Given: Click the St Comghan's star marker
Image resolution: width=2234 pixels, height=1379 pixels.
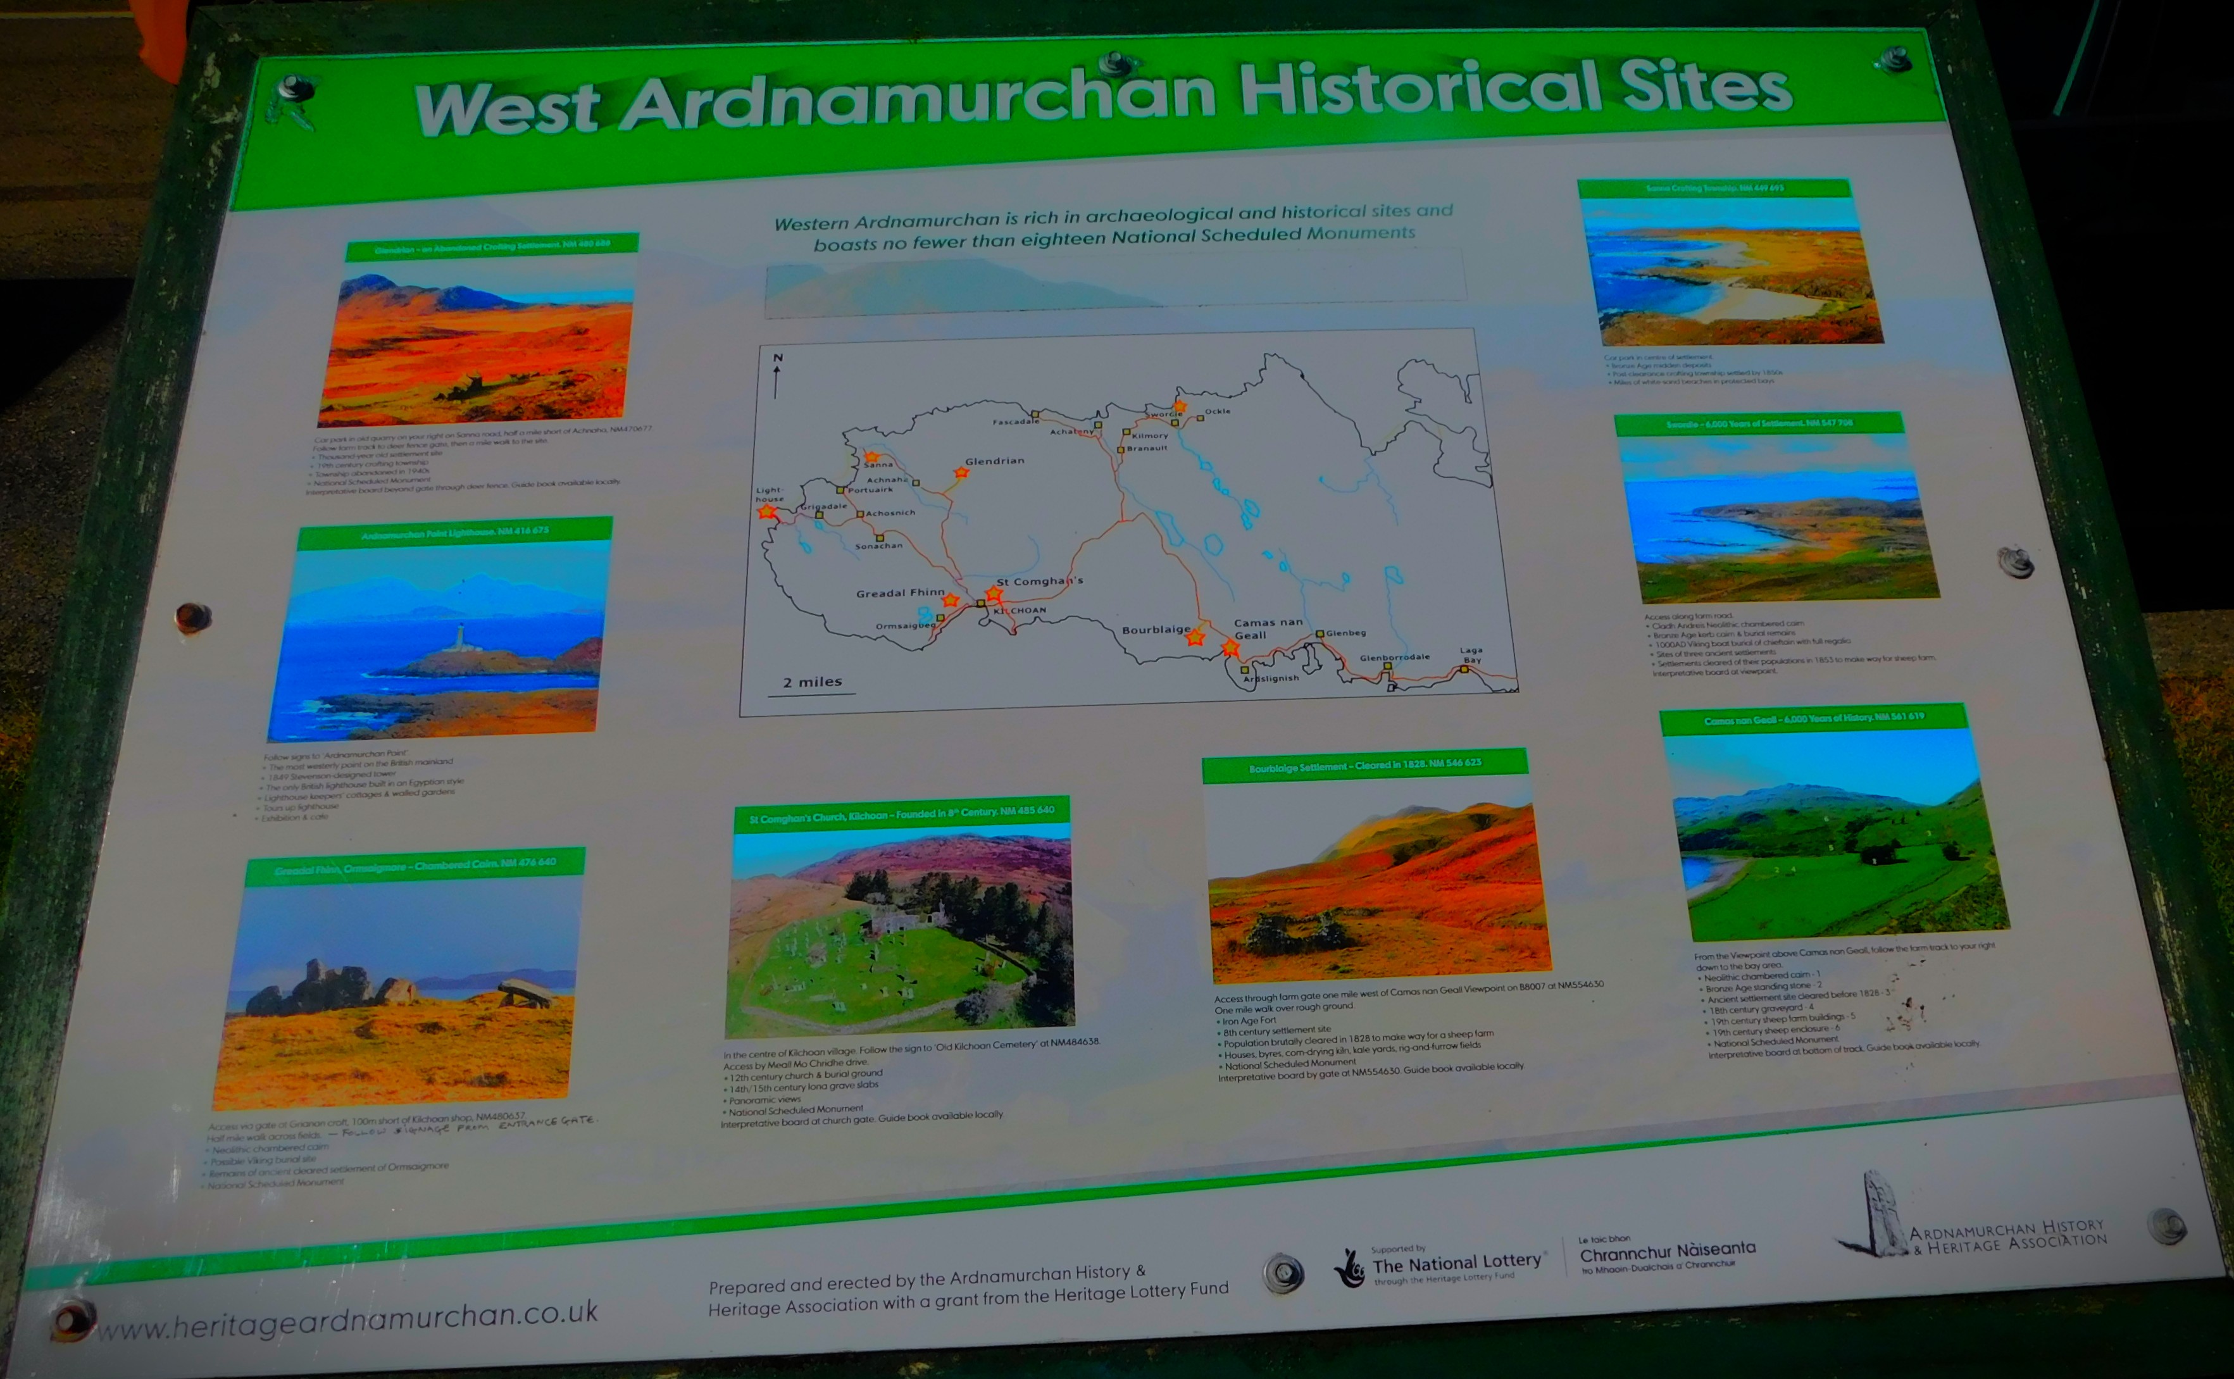Looking at the screenshot, I should pyautogui.click(x=995, y=594).
